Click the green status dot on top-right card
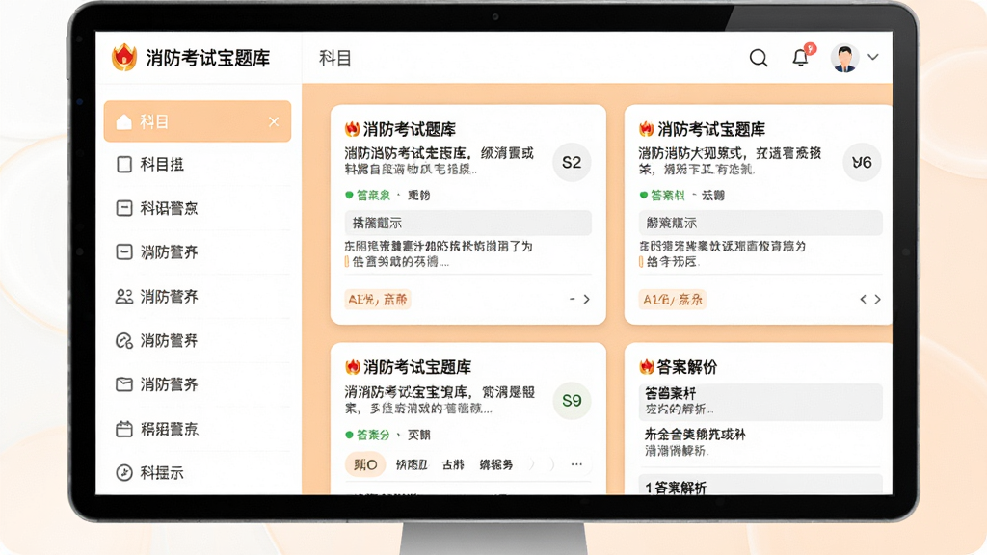The width and height of the screenshot is (987, 555). pos(643,195)
